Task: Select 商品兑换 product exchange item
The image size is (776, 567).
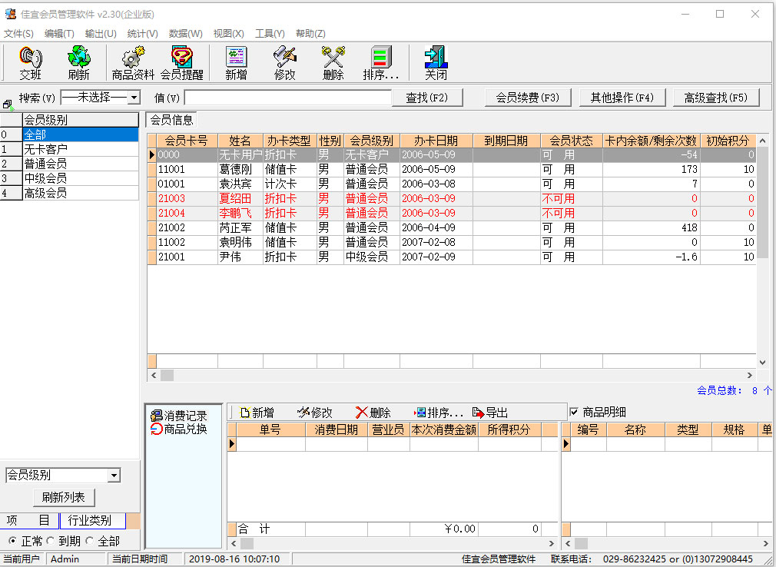Action: [179, 429]
